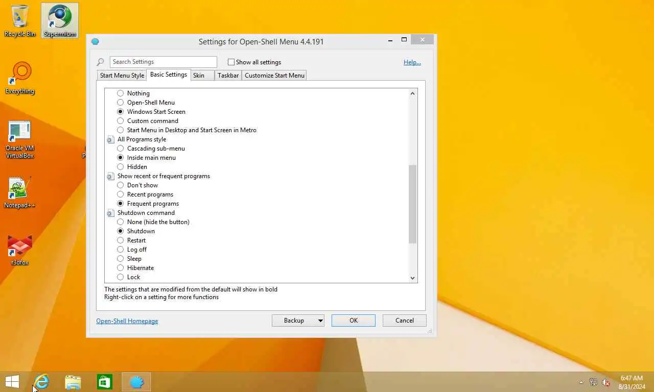The width and height of the screenshot is (654, 392).
Task: Launch Internet Explorer from the taskbar
Action: pyautogui.click(x=41, y=382)
